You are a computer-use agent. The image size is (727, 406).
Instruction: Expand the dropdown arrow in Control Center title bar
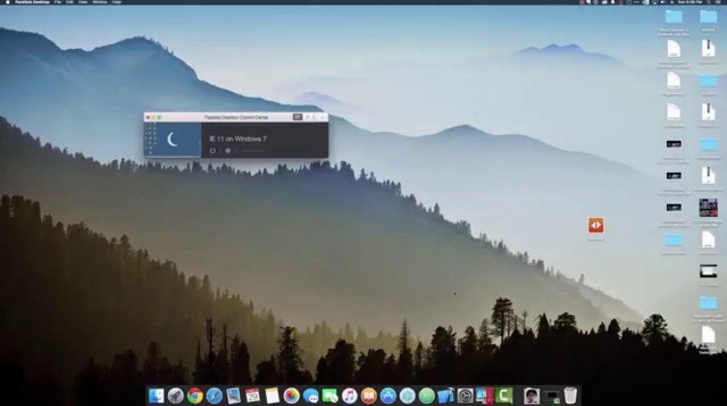[x=321, y=118]
